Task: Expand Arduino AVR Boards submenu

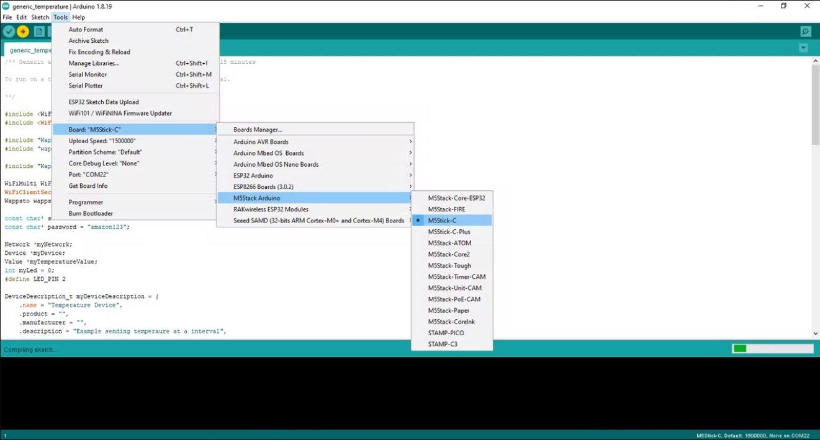Action: [x=315, y=142]
